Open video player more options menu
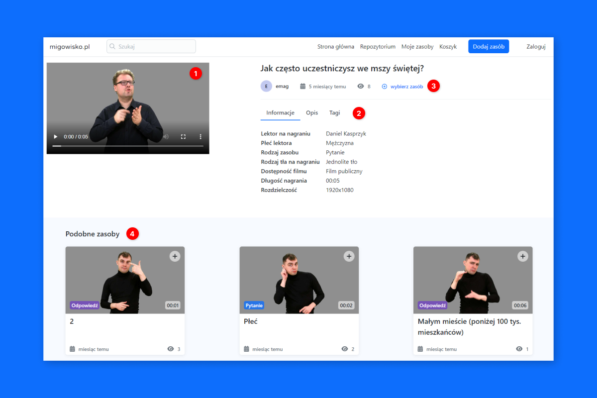Image resolution: width=597 pixels, height=398 pixels. 200,137
